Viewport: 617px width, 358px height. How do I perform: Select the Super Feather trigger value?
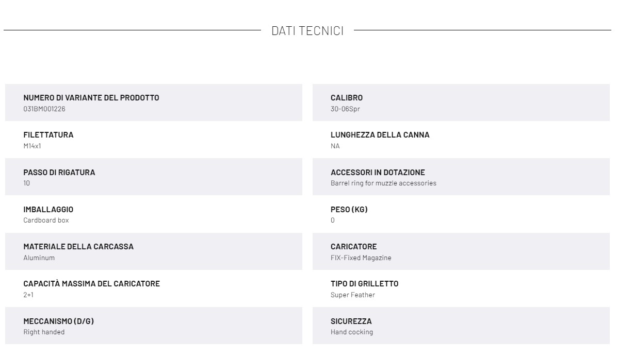pyautogui.click(x=352, y=295)
